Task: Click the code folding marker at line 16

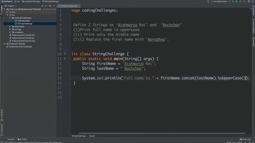Action: 70,83
